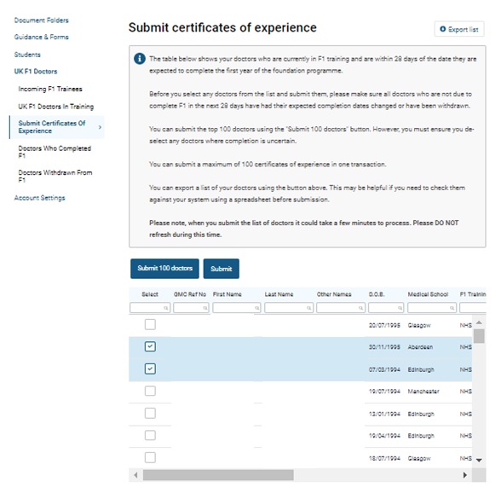
Task: Tick checkbox for Manchester row 19/07/1994
Action: coord(150,391)
